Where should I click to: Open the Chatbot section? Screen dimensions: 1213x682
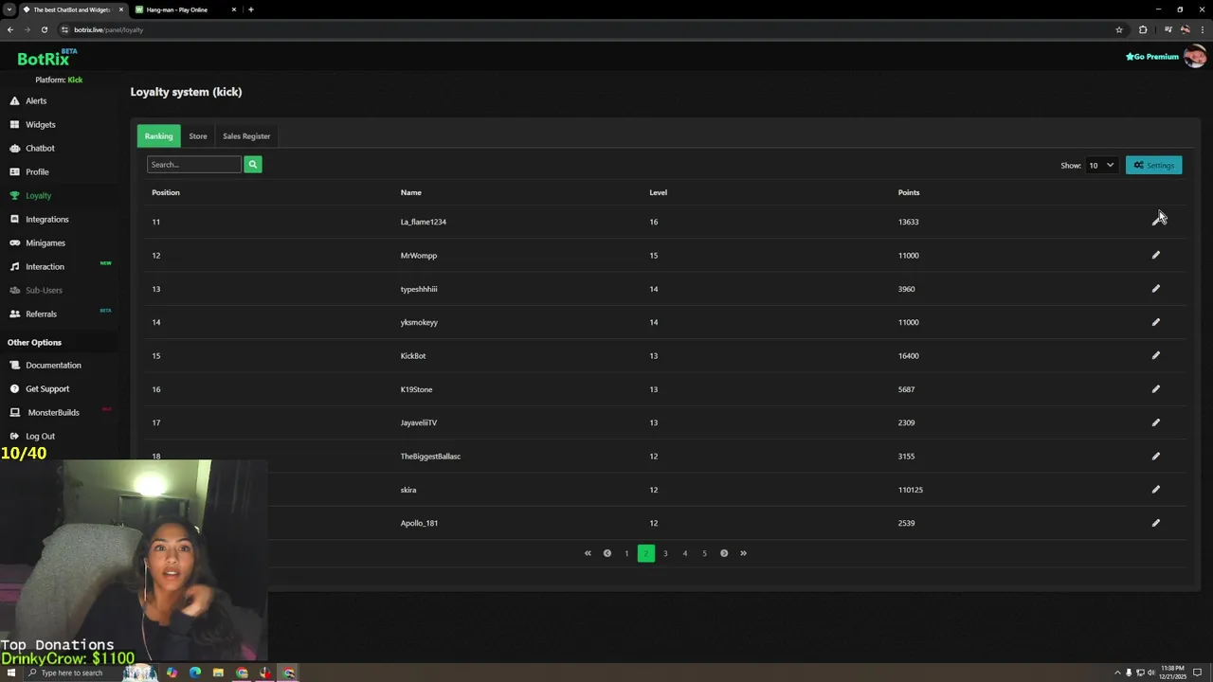[x=40, y=148]
